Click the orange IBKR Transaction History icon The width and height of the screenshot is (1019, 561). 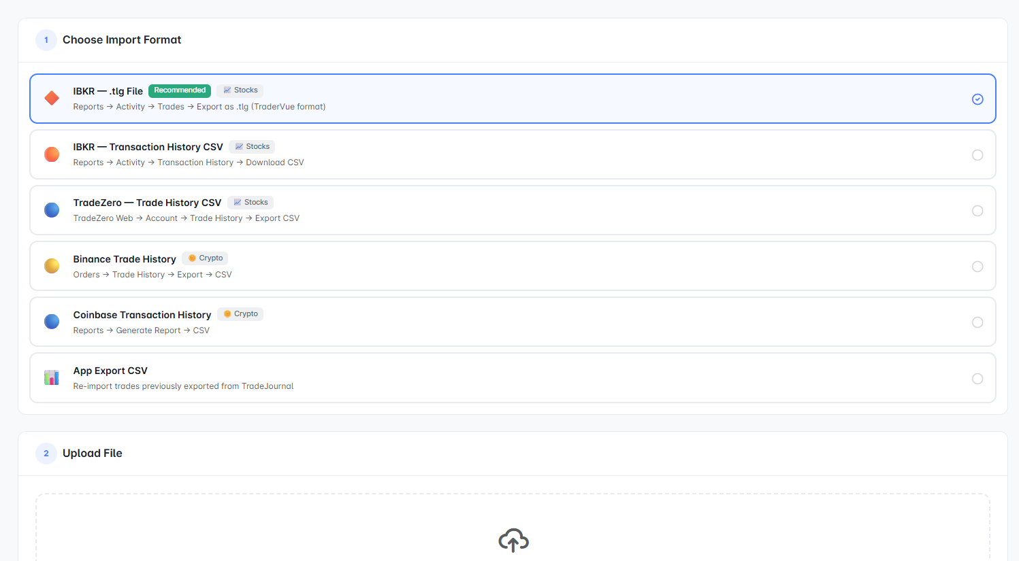[x=52, y=154]
